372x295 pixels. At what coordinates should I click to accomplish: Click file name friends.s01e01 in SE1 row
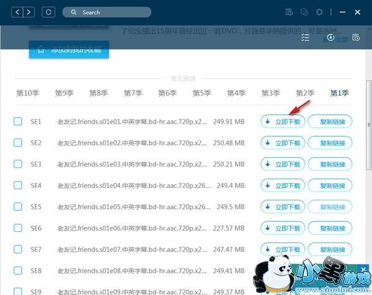132,122
